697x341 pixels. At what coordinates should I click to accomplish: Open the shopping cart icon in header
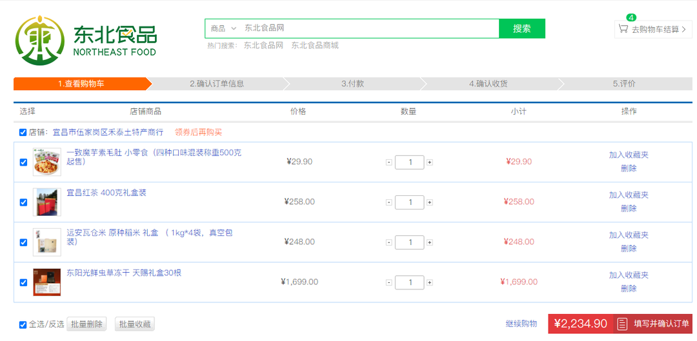click(623, 29)
